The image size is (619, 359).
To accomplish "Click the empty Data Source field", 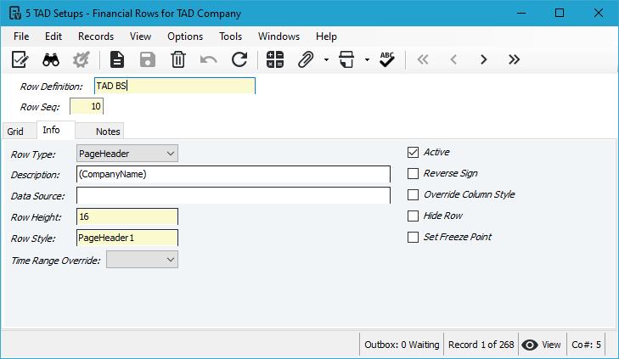I will click(x=234, y=195).
